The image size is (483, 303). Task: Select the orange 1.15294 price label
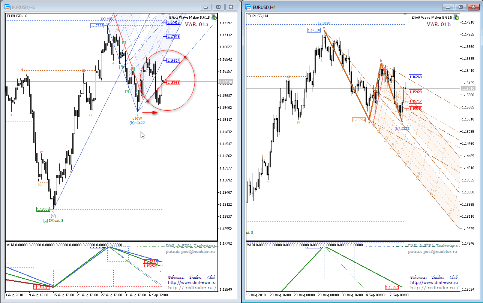[359, 120]
